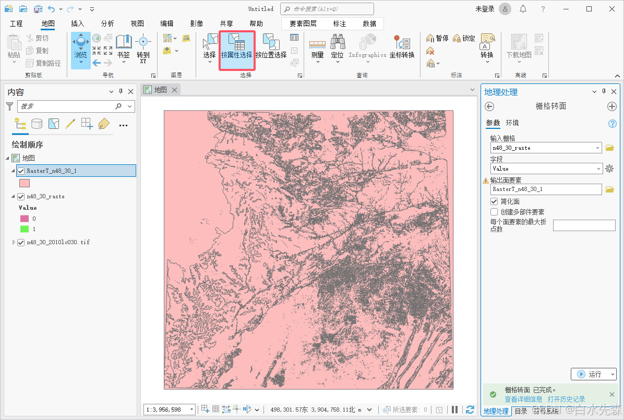Open the 查看详细信息 link
The width and height of the screenshot is (624, 420).
(x=523, y=399)
